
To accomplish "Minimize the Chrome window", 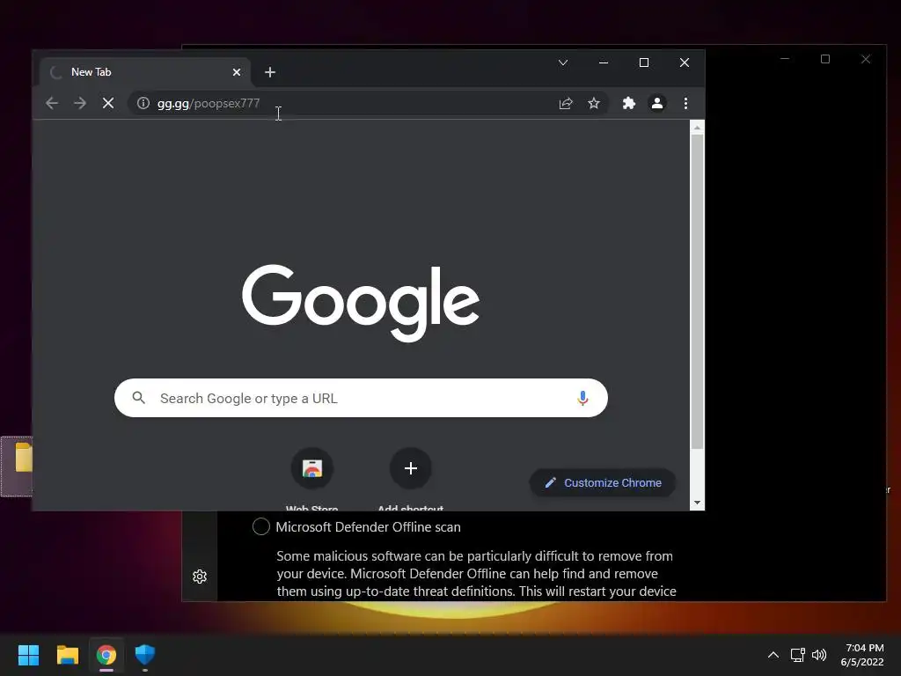I will click(604, 62).
